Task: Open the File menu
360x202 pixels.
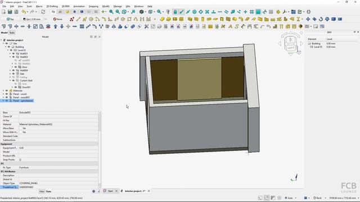Action: pos(4,6)
